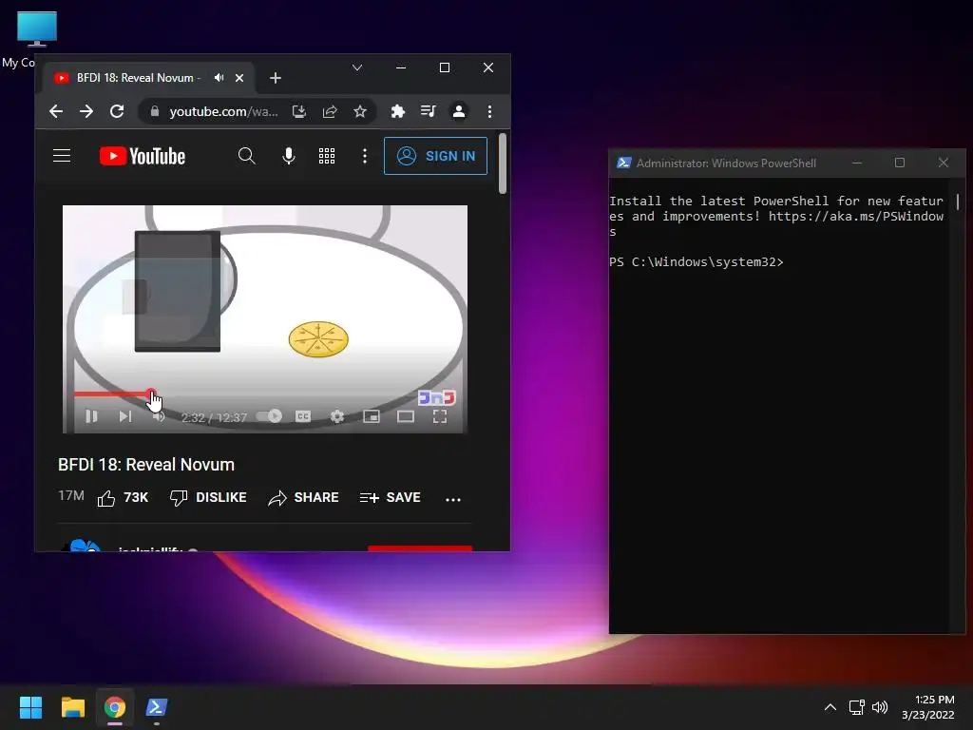Close the BFDI 18 tab

(x=239, y=78)
